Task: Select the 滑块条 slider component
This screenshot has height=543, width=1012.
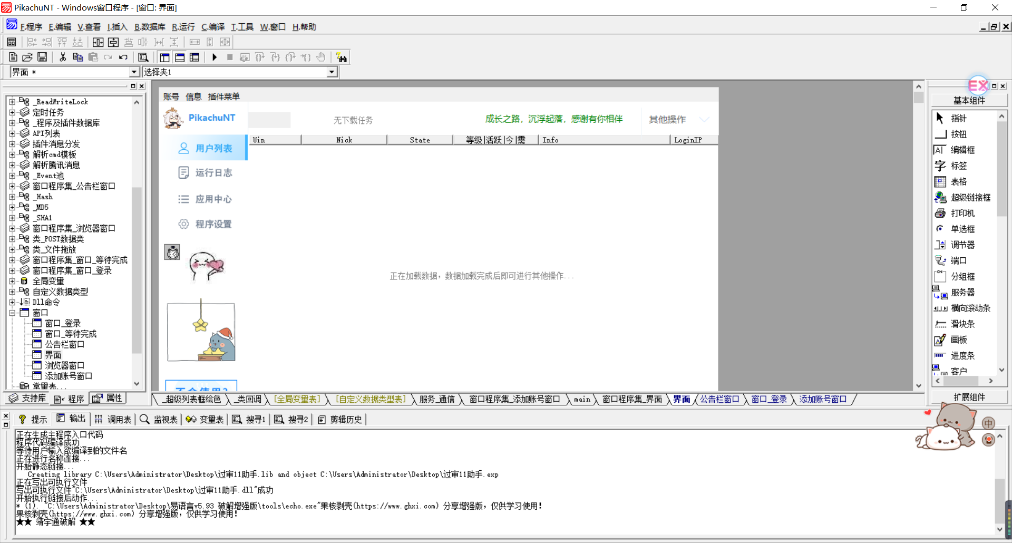Action: (x=962, y=324)
